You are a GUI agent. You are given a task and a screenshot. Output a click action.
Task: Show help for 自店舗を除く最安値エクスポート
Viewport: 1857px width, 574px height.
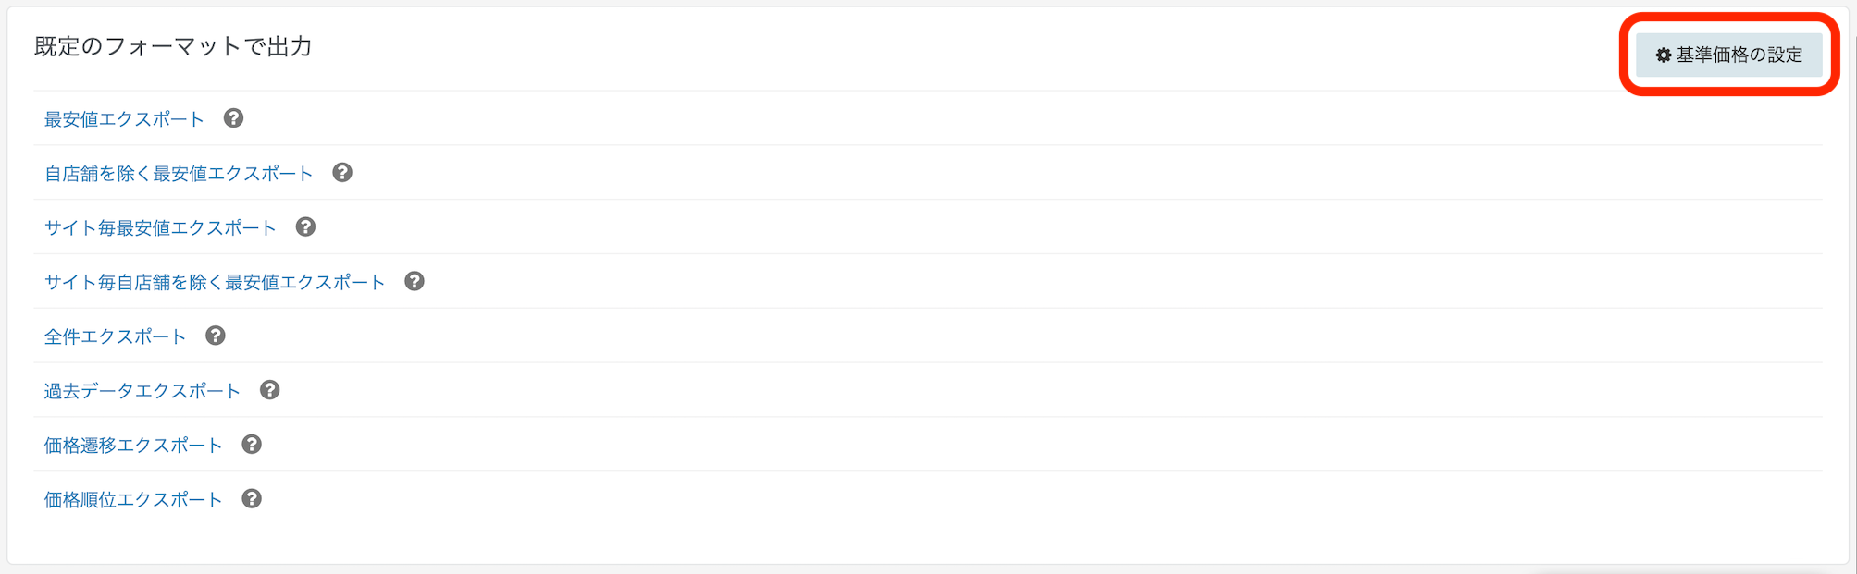point(342,173)
